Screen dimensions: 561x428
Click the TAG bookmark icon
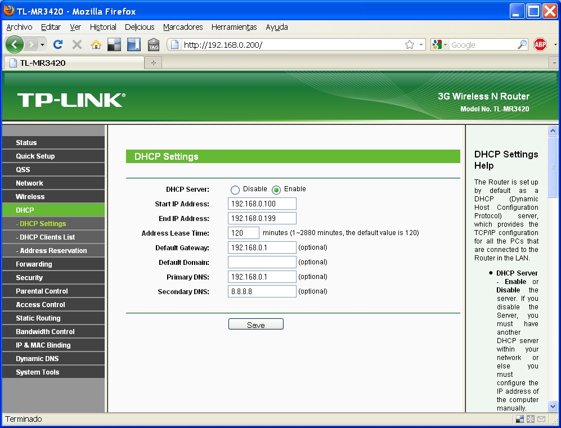click(x=154, y=44)
